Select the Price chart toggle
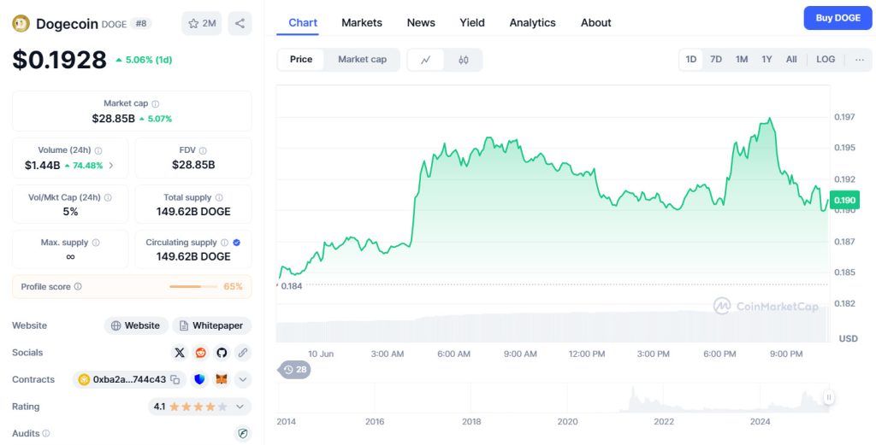The height and width of the screenshot is (445, 876). point(300,59)
